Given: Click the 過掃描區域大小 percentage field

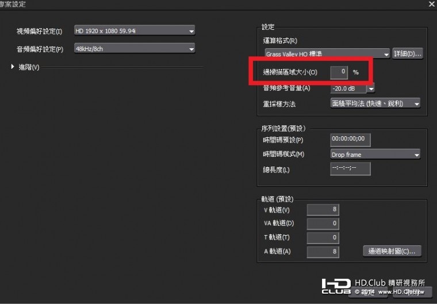Looking at the screenshot, I should tap(339, 72).
